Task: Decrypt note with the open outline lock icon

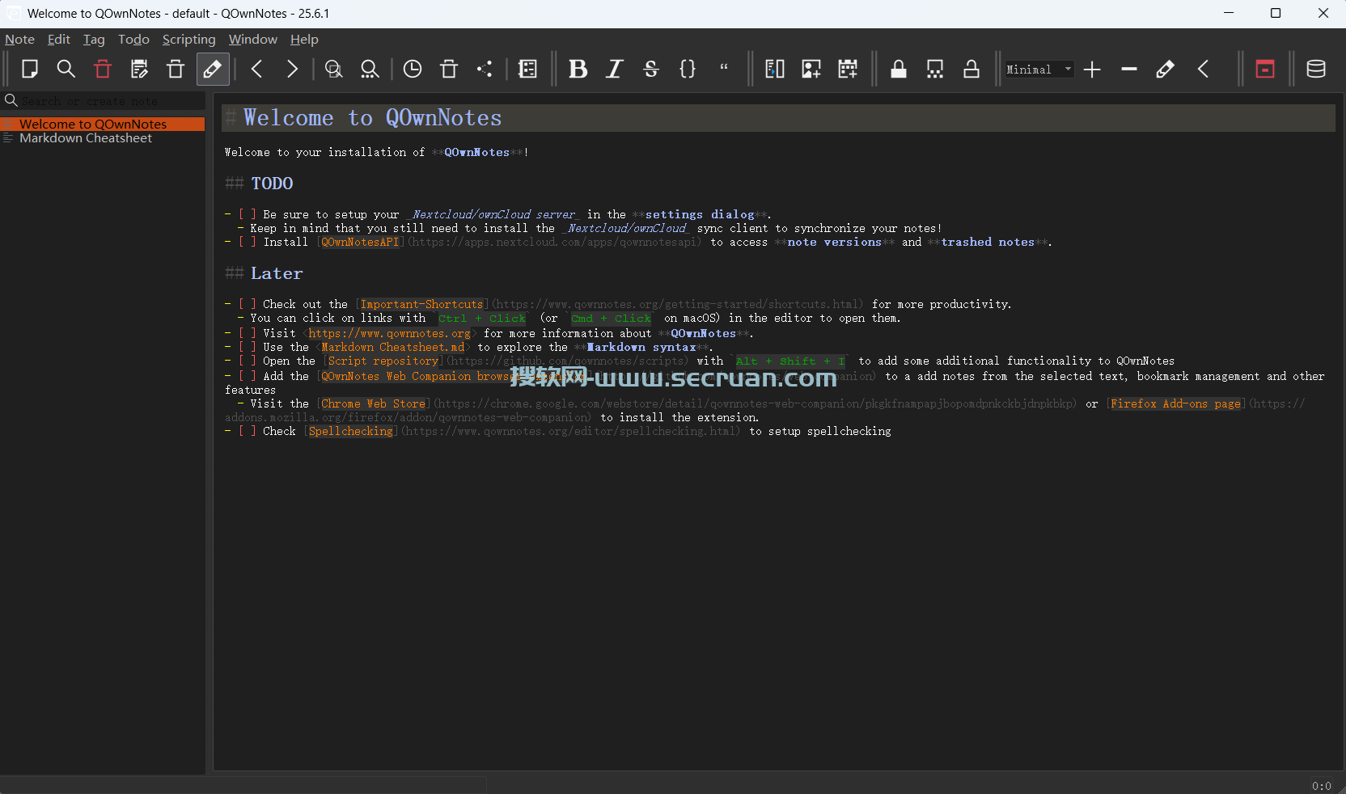Action: 971,70
